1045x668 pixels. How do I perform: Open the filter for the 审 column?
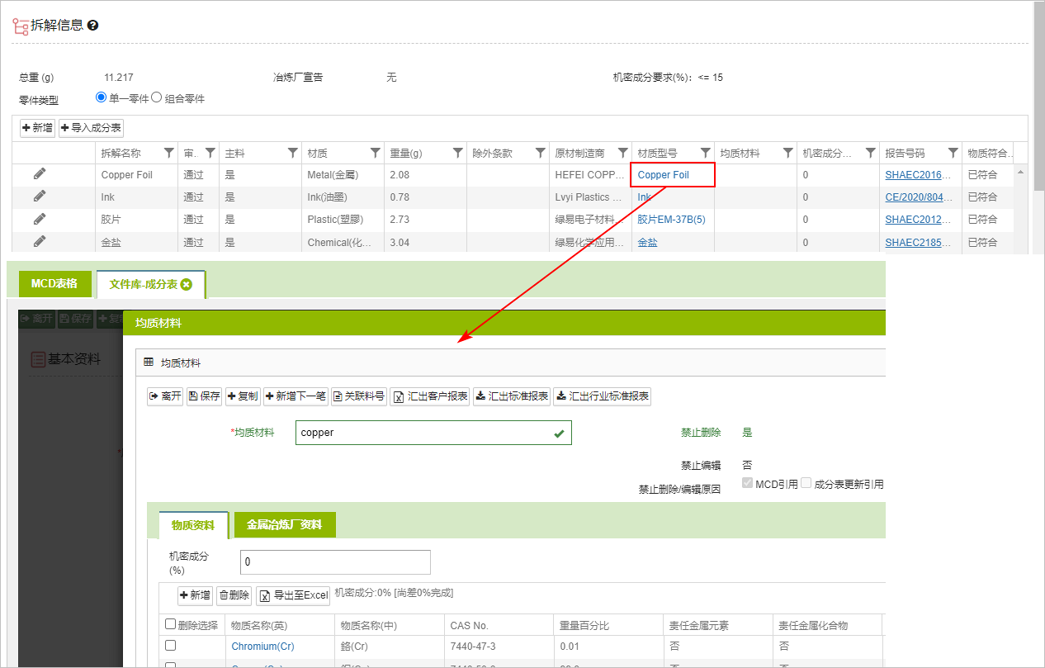point(210,153)
